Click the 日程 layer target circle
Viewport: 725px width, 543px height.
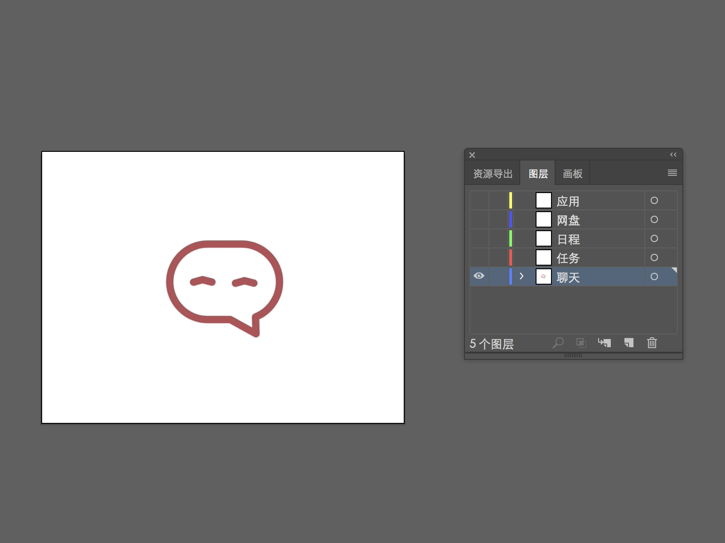(x=654, y=238)
